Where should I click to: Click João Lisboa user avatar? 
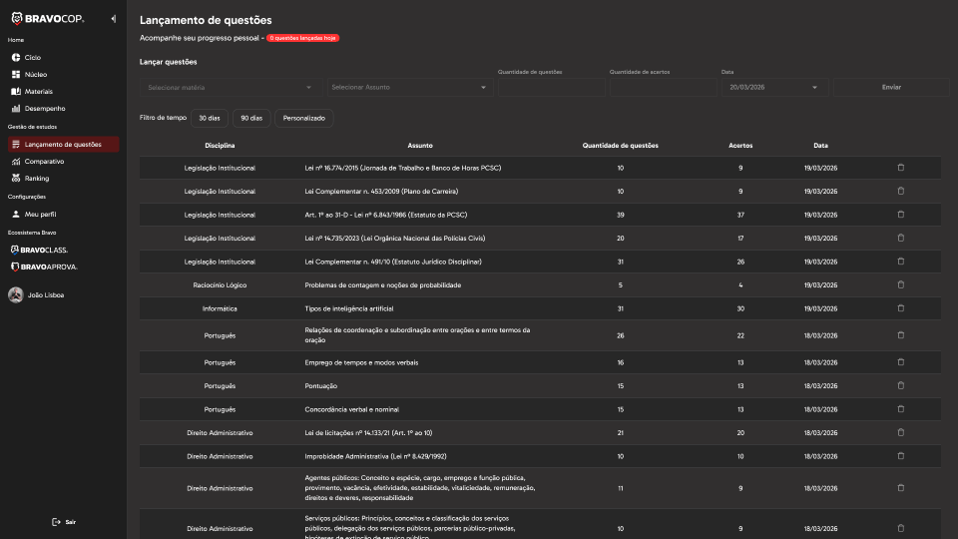(x=16, y=295)
